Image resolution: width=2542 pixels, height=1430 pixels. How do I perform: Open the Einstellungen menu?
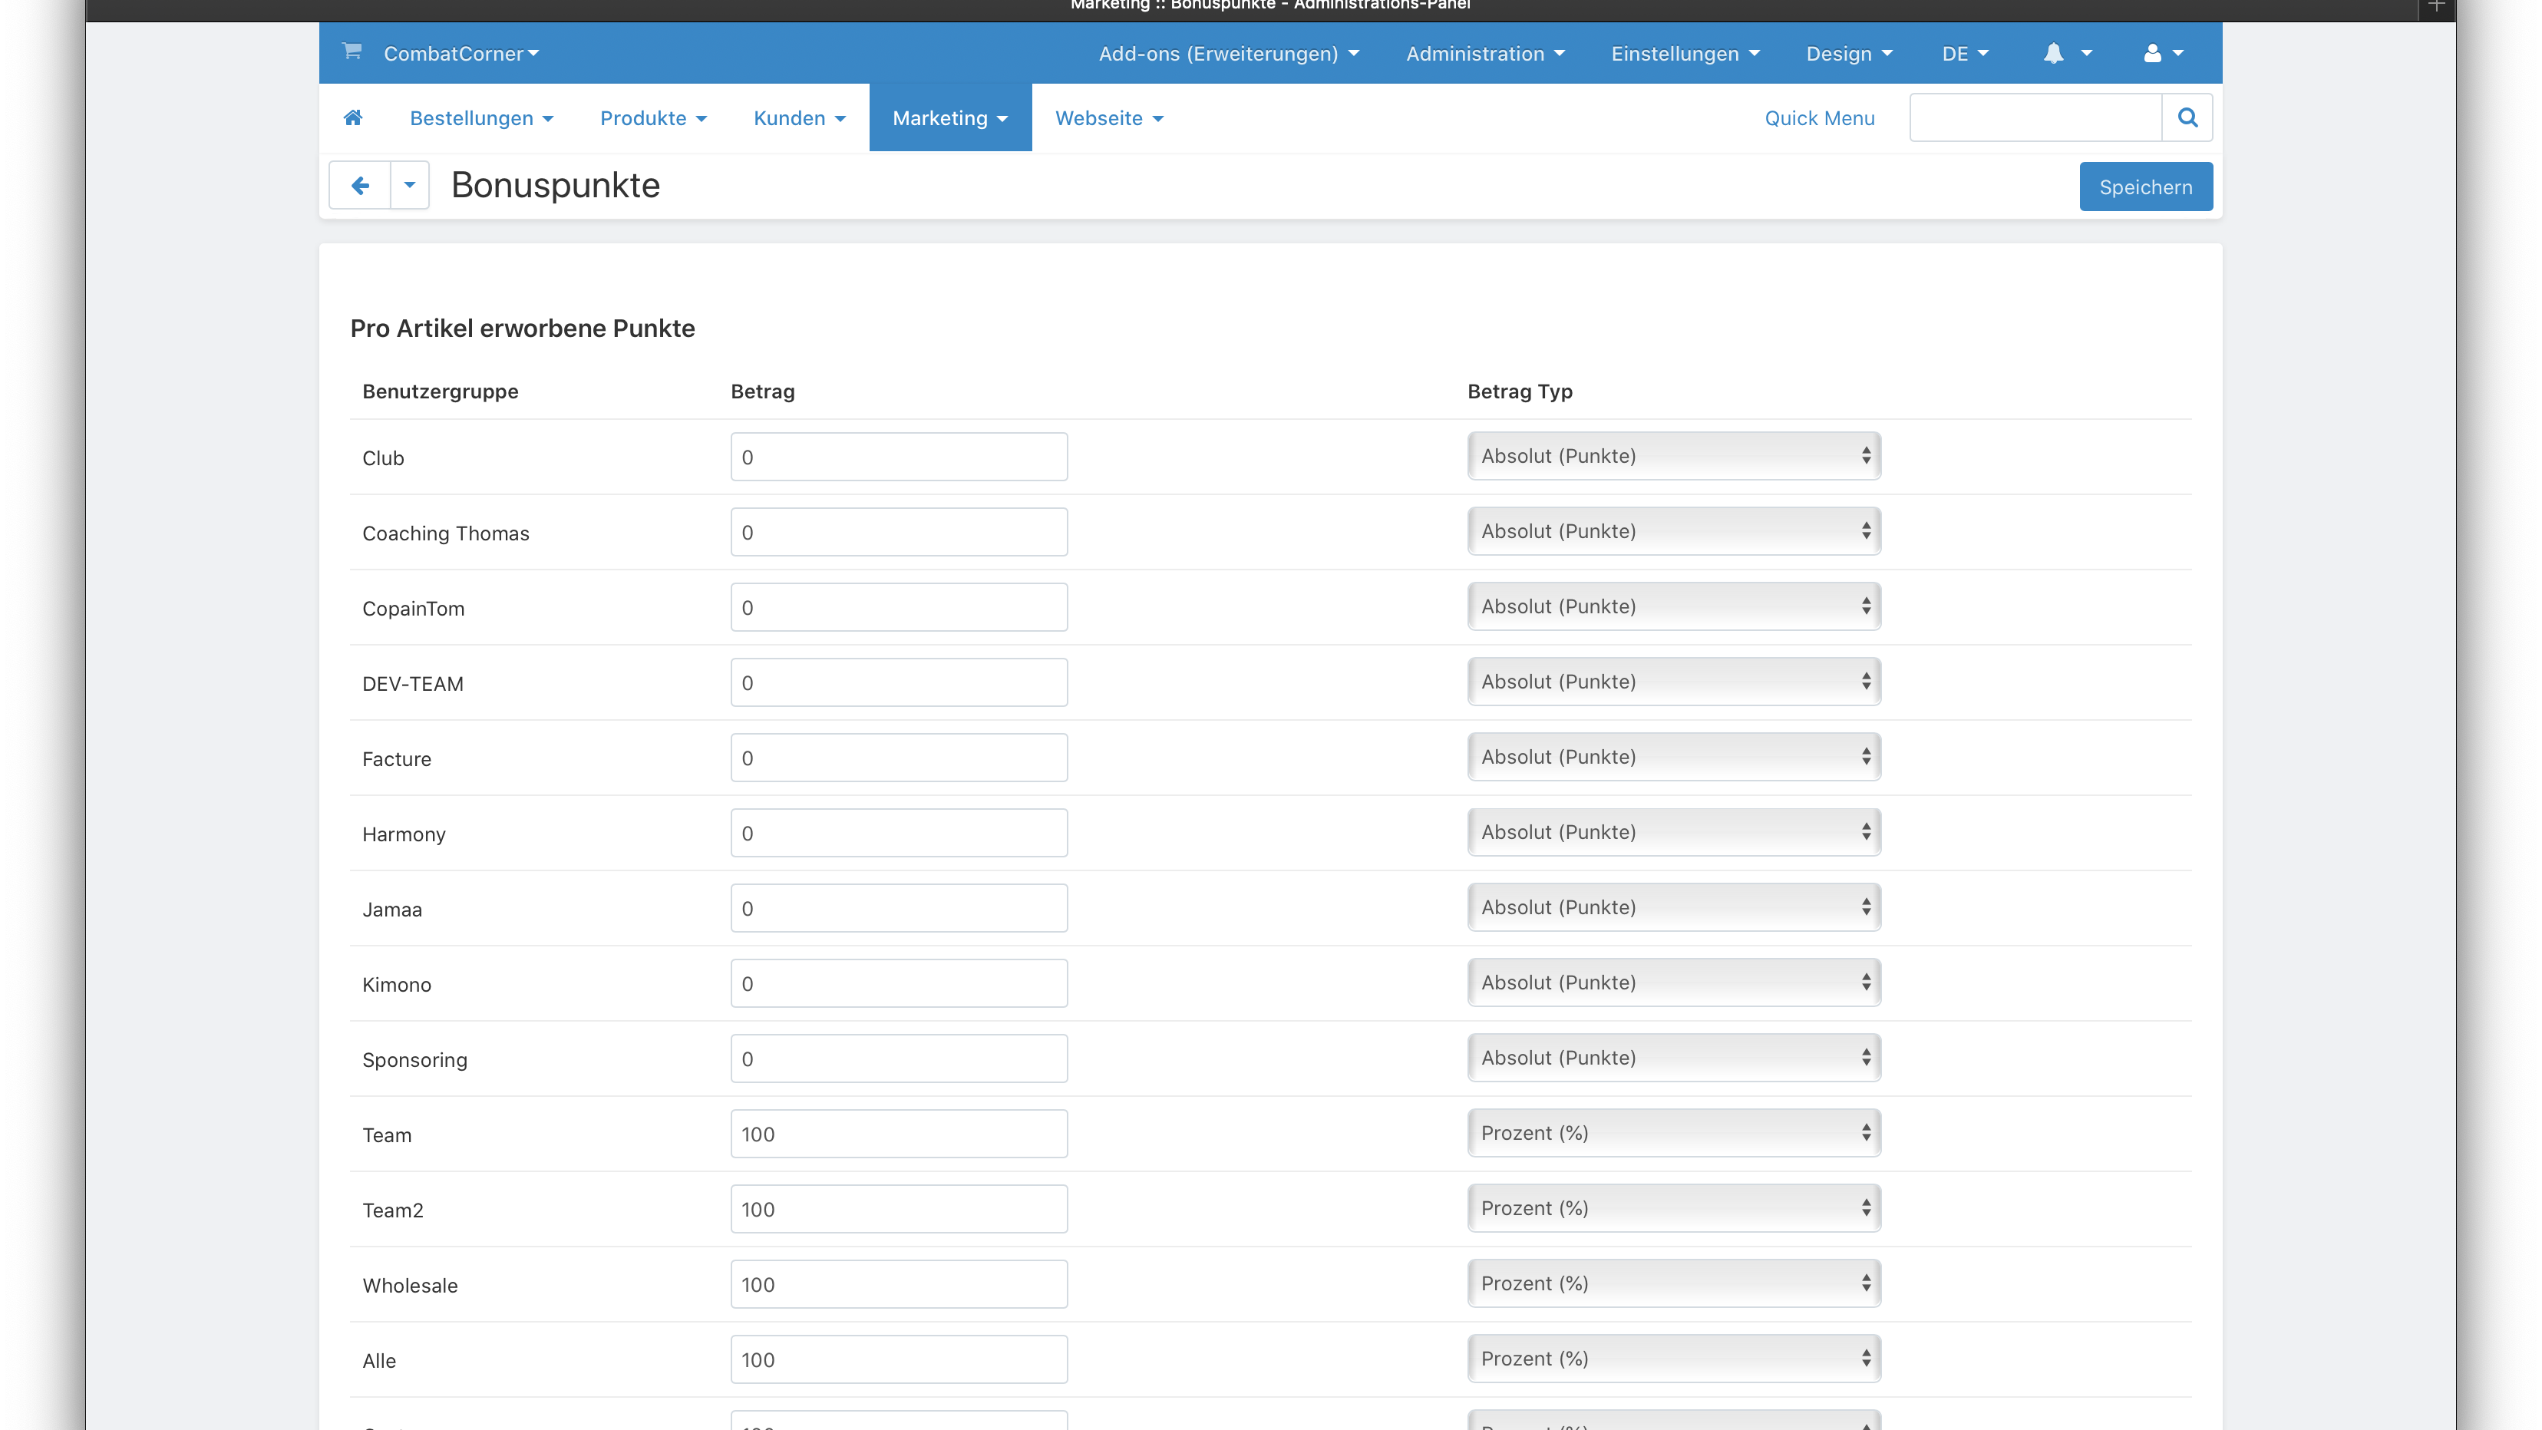[1685, 53]
